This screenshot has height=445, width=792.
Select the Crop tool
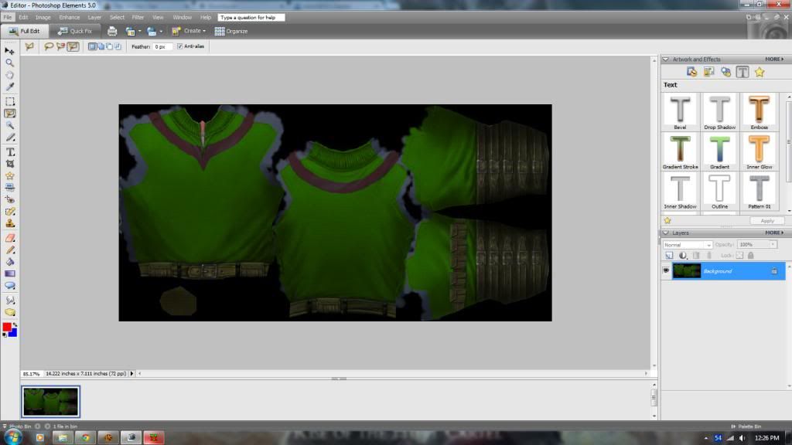pos(9,164)
